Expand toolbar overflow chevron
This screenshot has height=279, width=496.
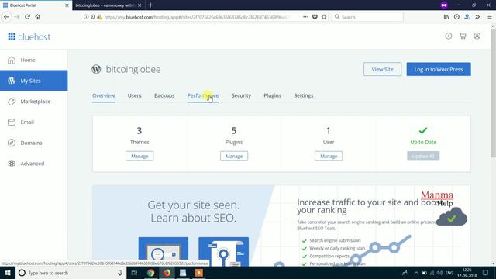click(477, 17)
